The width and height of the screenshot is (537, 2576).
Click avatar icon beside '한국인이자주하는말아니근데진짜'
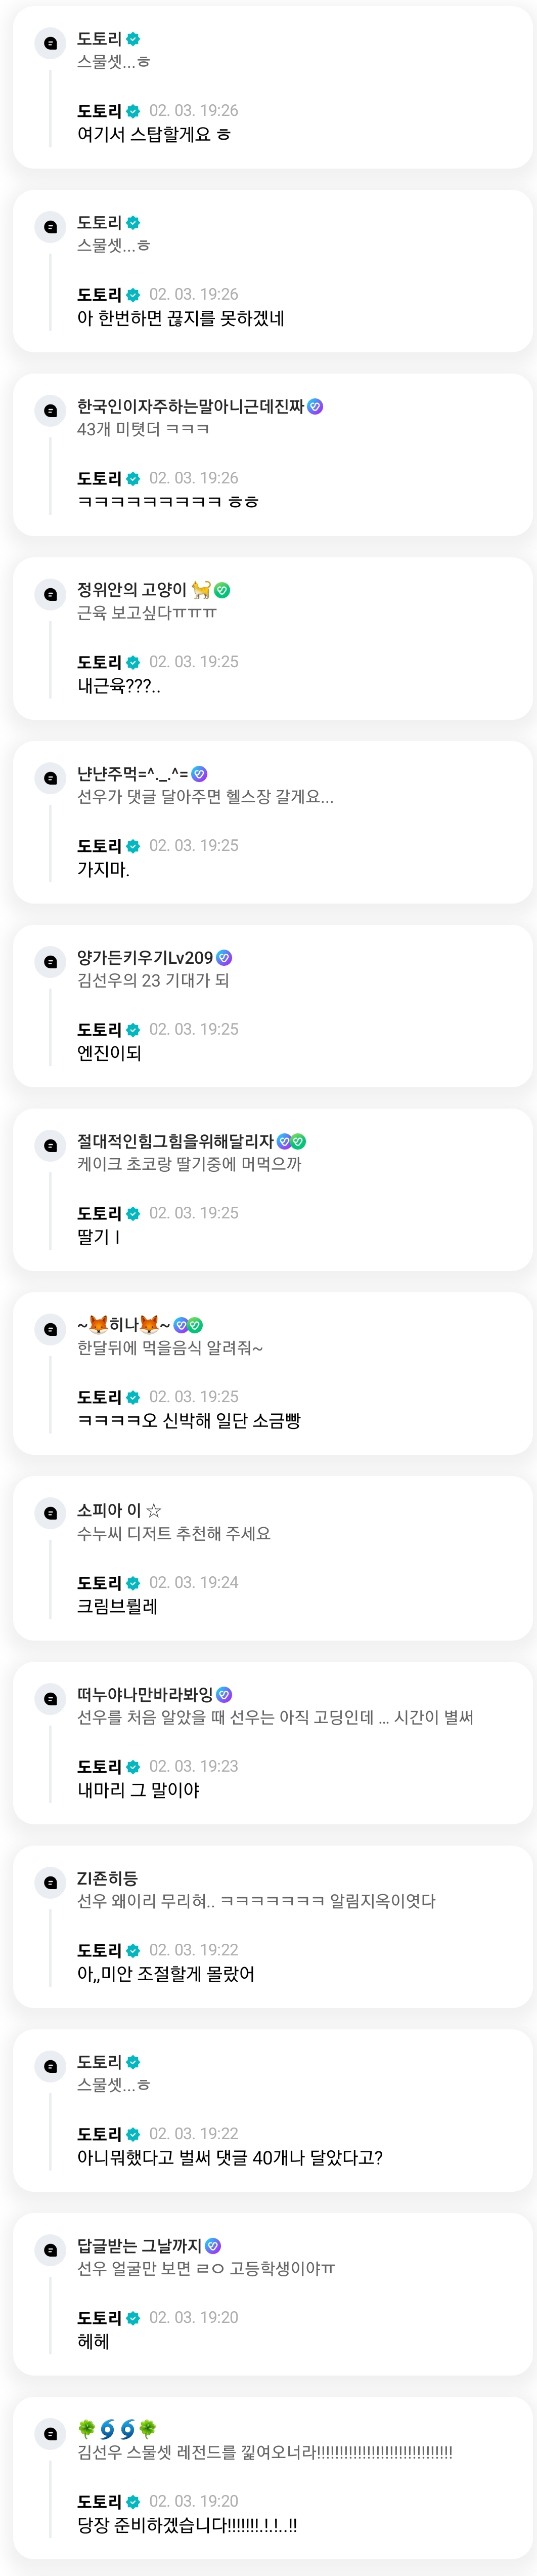click(x=50, y=411)
